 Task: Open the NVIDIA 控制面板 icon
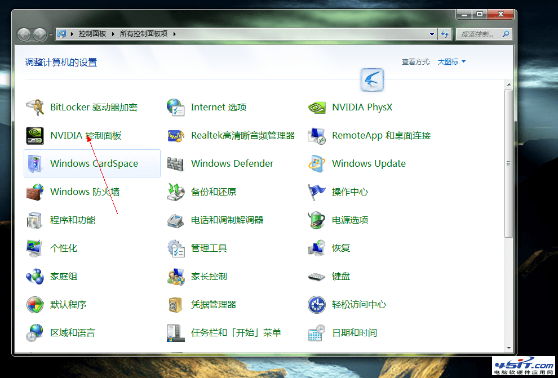[x=34, y=135]
